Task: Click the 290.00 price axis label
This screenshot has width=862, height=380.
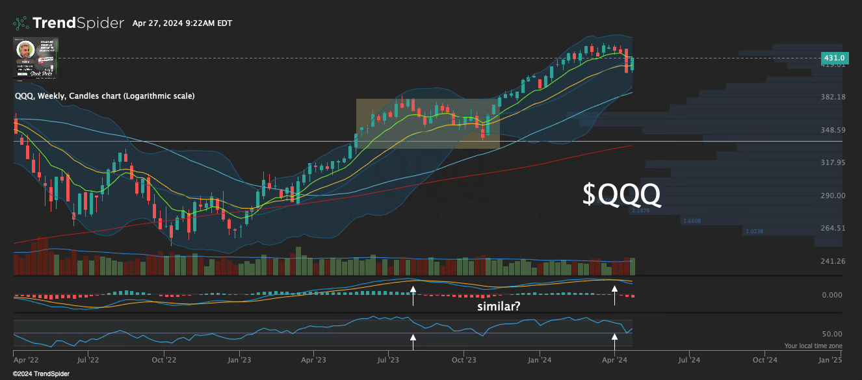Action: [834, 196]
